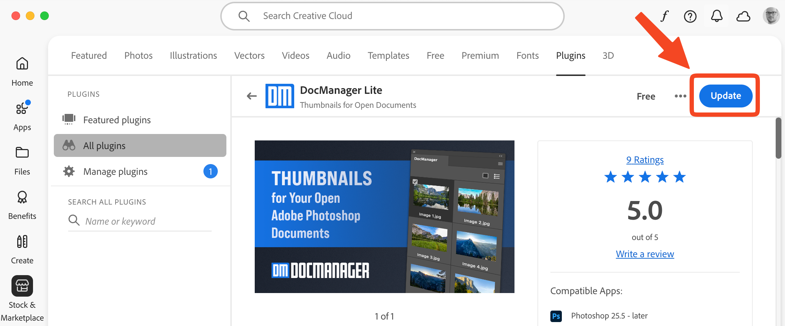
Task: Check cloud sync status icon
Action: coord(743,16)
